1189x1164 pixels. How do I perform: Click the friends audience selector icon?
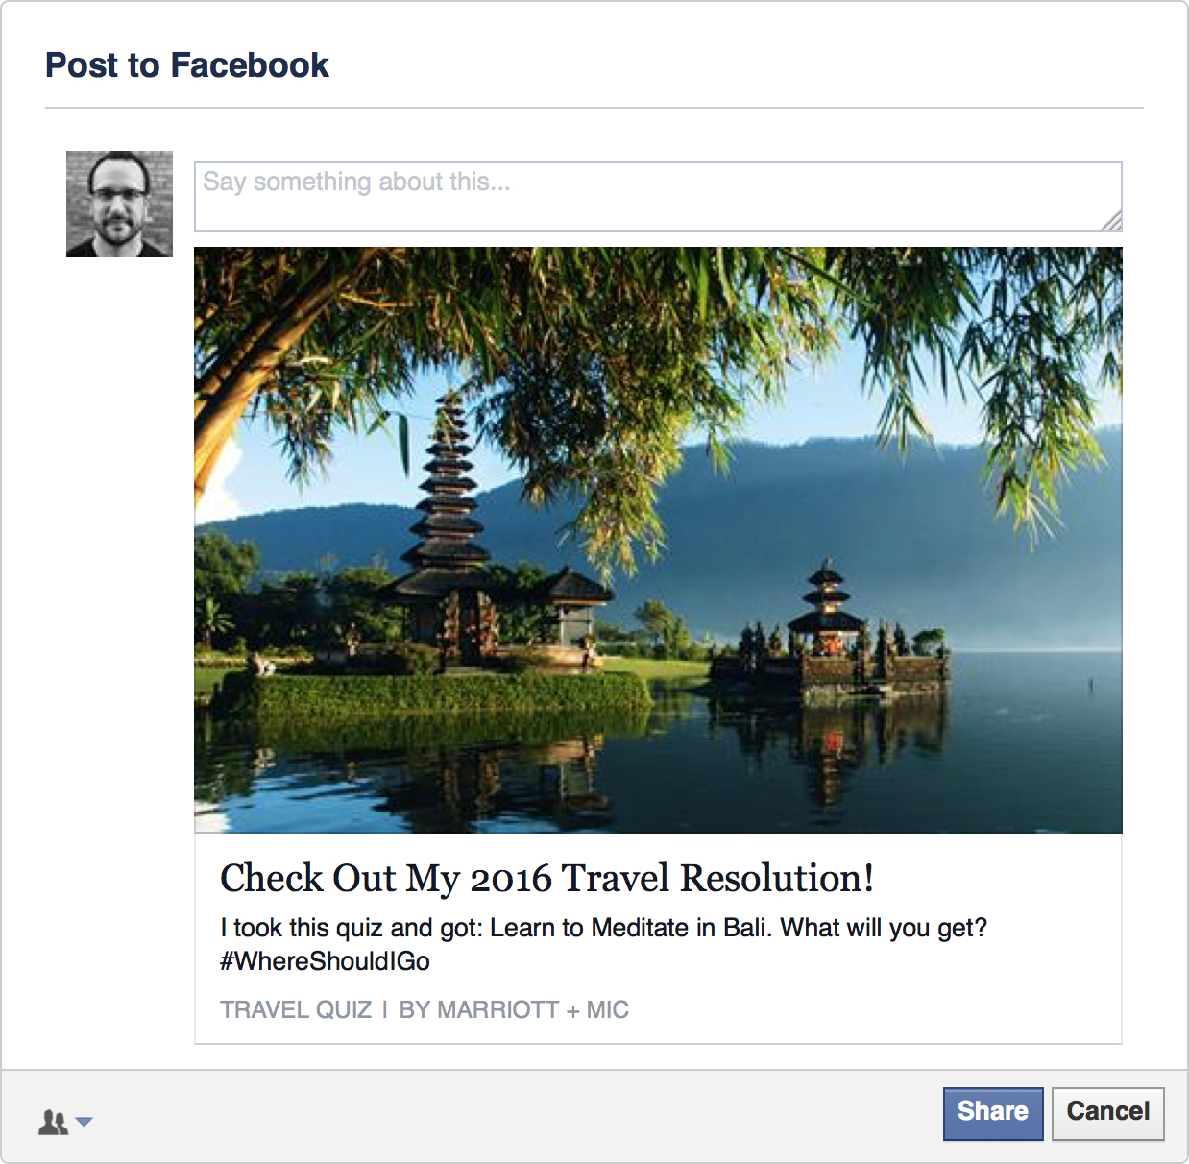pyautogui.click(x=54, y=1122)
